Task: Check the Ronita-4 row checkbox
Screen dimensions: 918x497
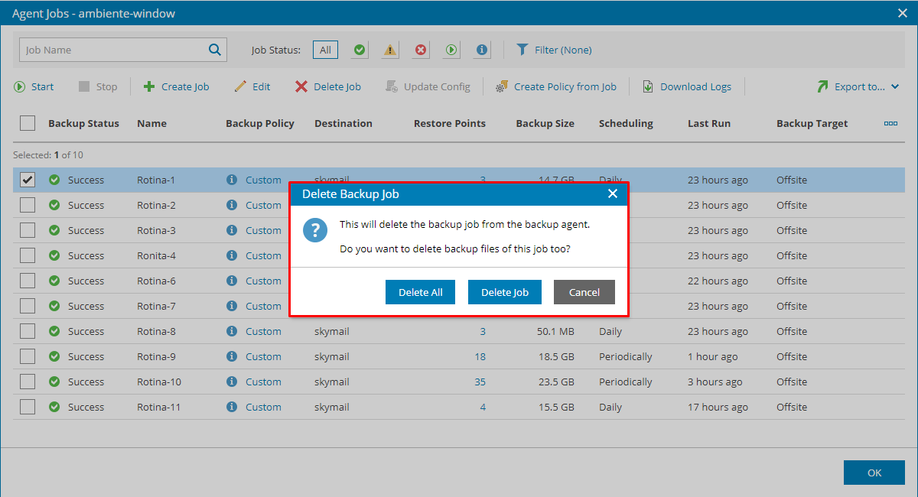Action: click(x=28, y=255)
